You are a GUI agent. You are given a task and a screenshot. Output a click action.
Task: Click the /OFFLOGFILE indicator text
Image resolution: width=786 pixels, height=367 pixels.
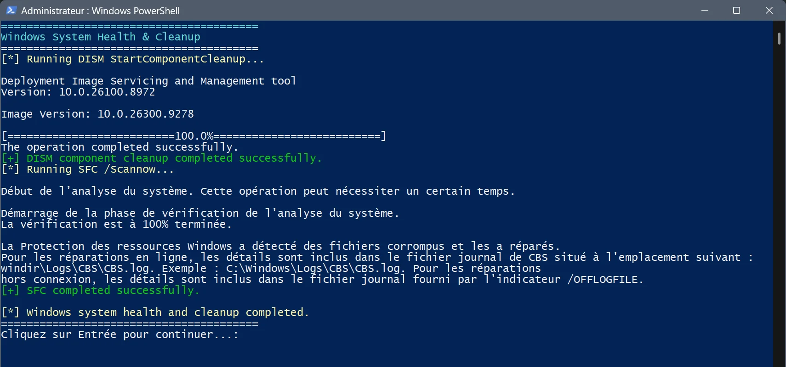coord(604,279)
